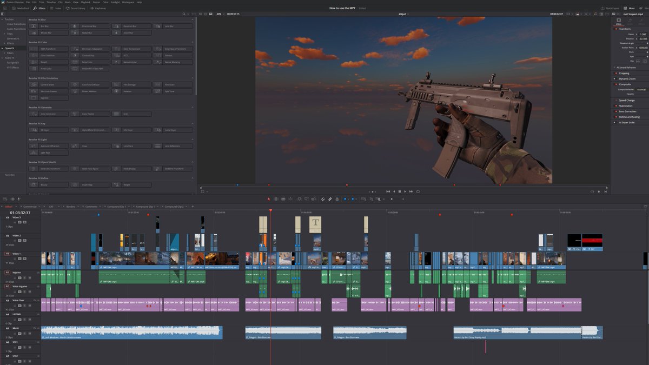Screen dimensions: 649x365
Task: Toggle the Mixer panel button
Action: pos(630,9)
